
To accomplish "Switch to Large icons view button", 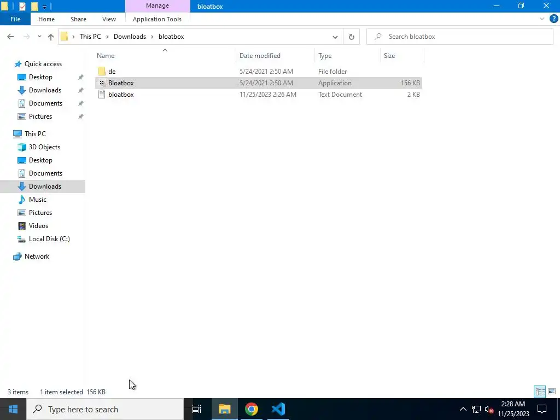I will coord(552,392).
